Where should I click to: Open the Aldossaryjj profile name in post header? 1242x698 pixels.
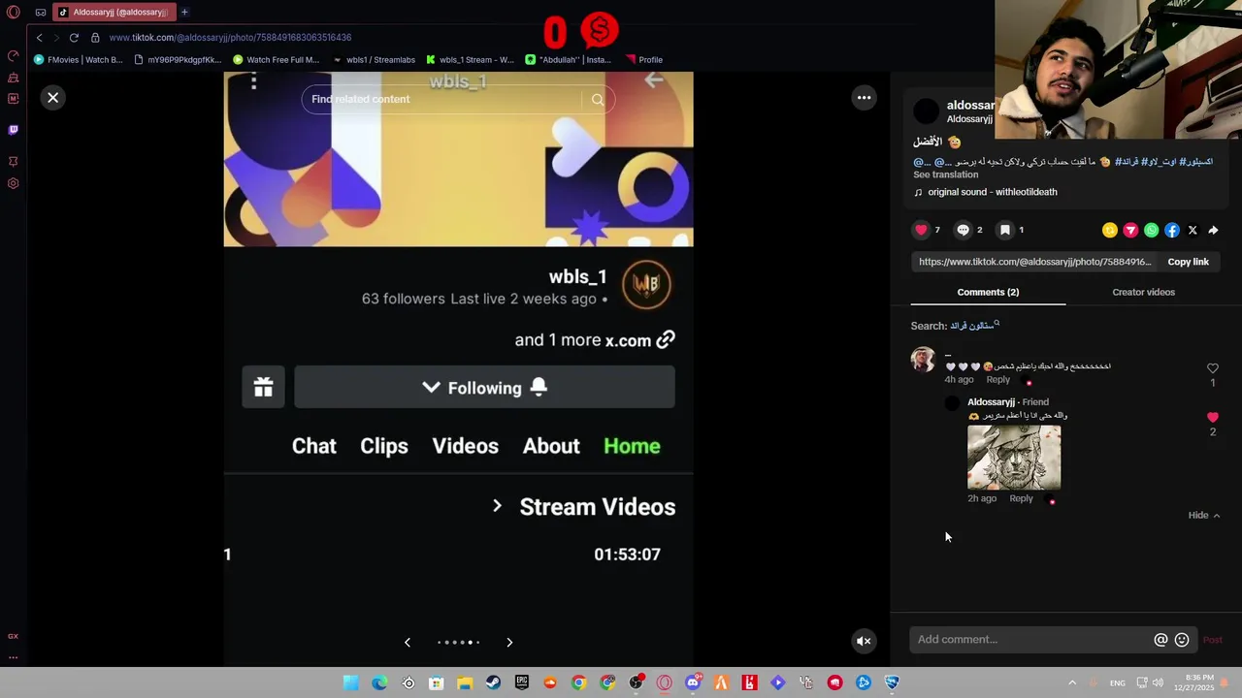970,105
